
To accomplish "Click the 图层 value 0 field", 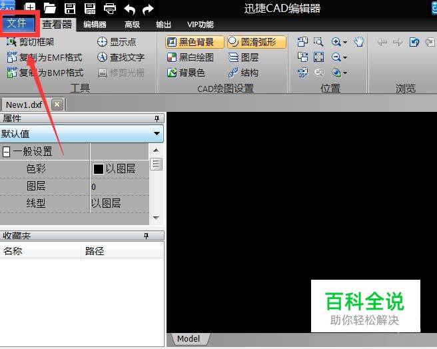I will pyautogui.click(x=120, y=186).
